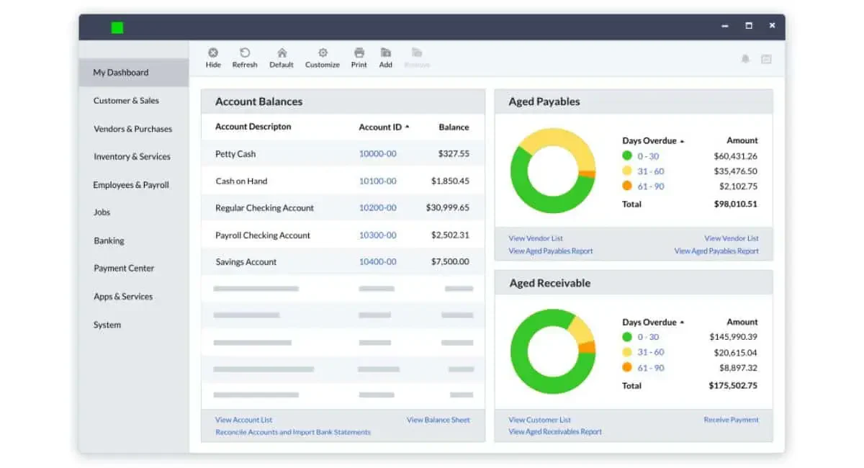Navigate to Banking section

[109, 240]
